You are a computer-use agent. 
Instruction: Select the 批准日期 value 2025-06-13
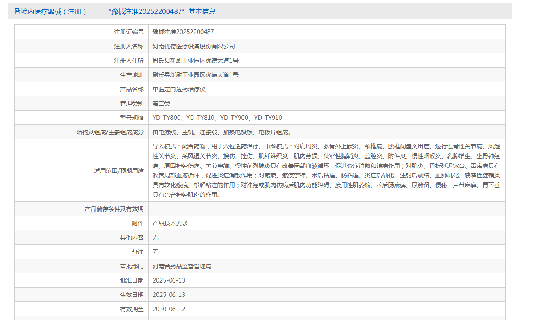[x=169, y=280]
